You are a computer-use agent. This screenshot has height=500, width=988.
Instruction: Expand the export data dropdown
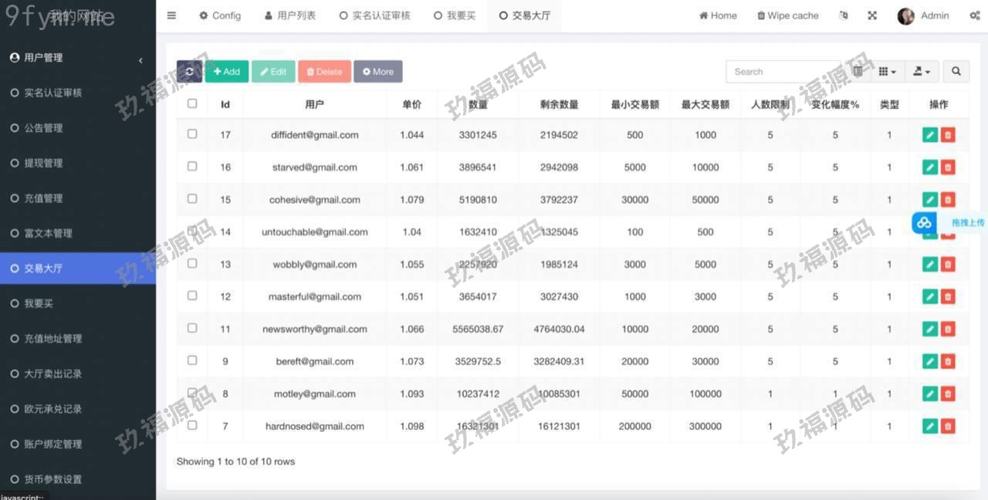point(922,72)
